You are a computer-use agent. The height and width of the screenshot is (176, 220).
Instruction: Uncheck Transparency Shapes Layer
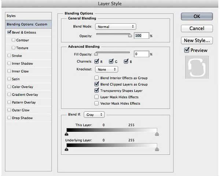click(x=97, y=91)
